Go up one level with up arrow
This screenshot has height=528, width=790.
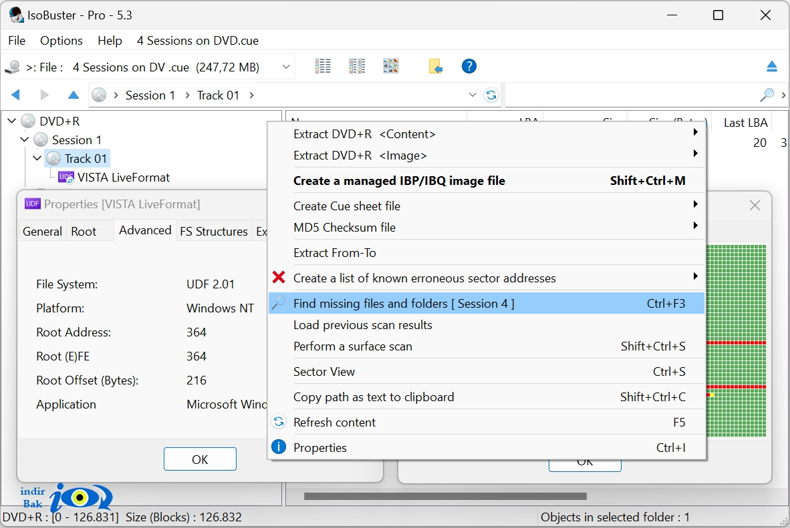tap(74, 95)
